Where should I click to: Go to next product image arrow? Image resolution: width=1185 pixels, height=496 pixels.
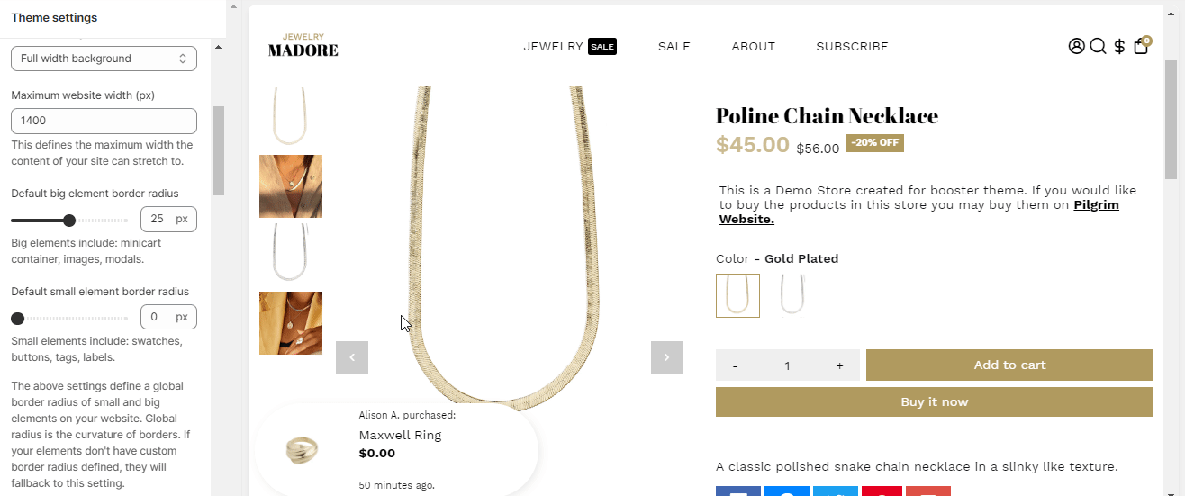666,357
